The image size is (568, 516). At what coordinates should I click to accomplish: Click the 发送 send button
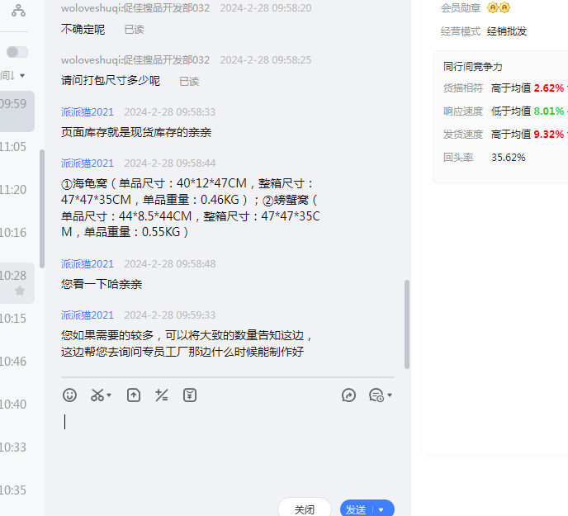[356, 509]
